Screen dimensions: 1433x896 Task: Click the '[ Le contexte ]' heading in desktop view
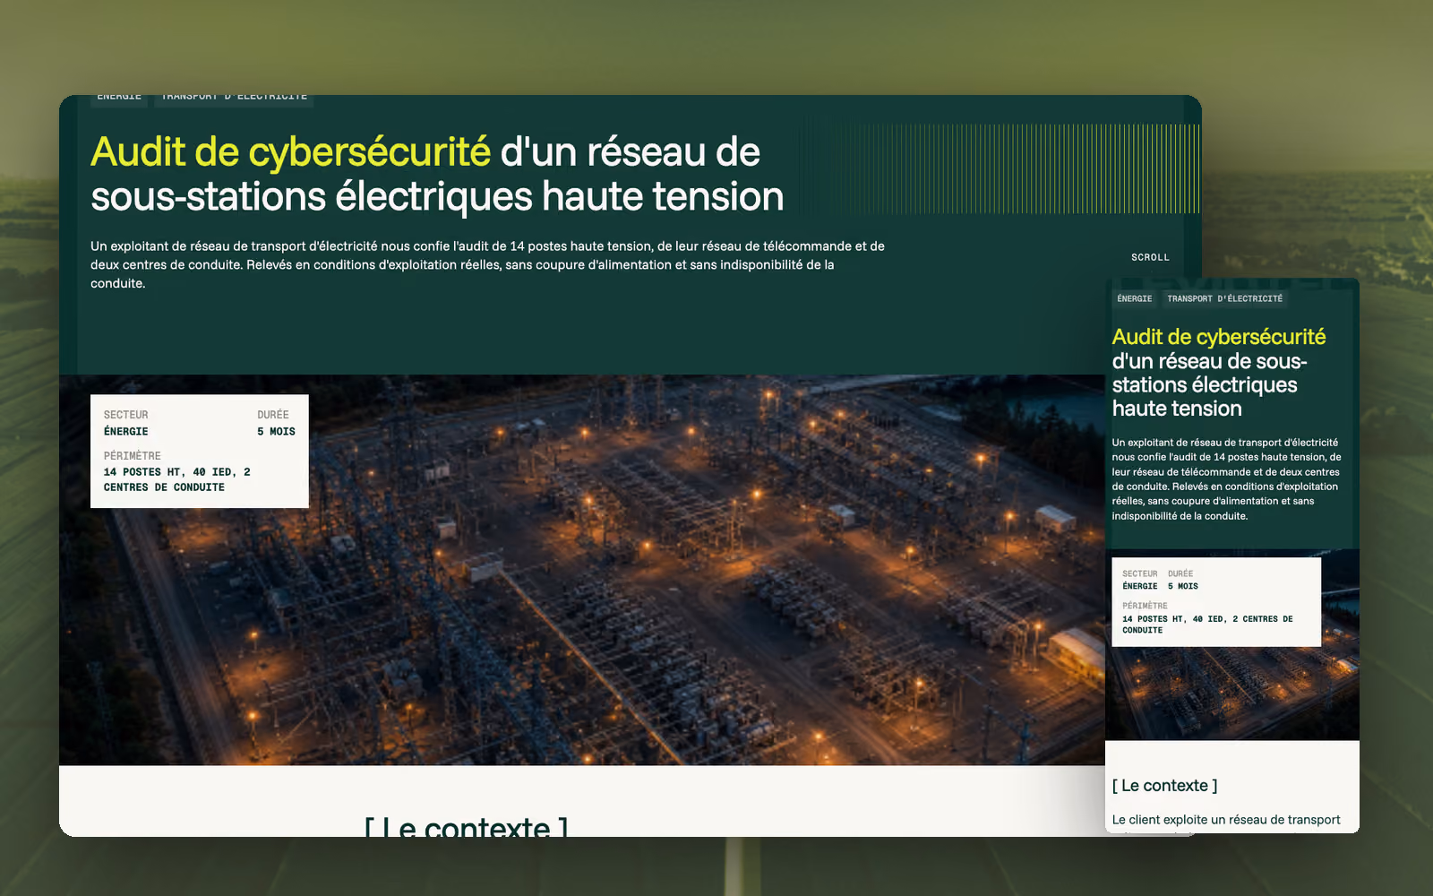click(x=467, y=826)
